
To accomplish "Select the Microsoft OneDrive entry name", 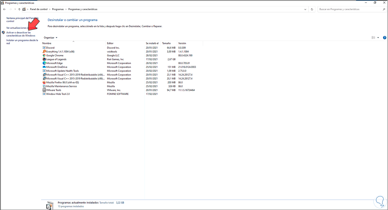I will [x=57, y=67].
